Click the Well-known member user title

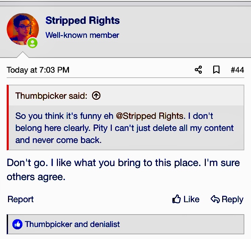[82, 35]
